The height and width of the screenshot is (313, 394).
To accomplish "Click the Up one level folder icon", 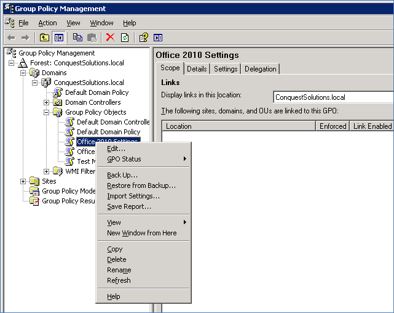I will coord(44,38).
